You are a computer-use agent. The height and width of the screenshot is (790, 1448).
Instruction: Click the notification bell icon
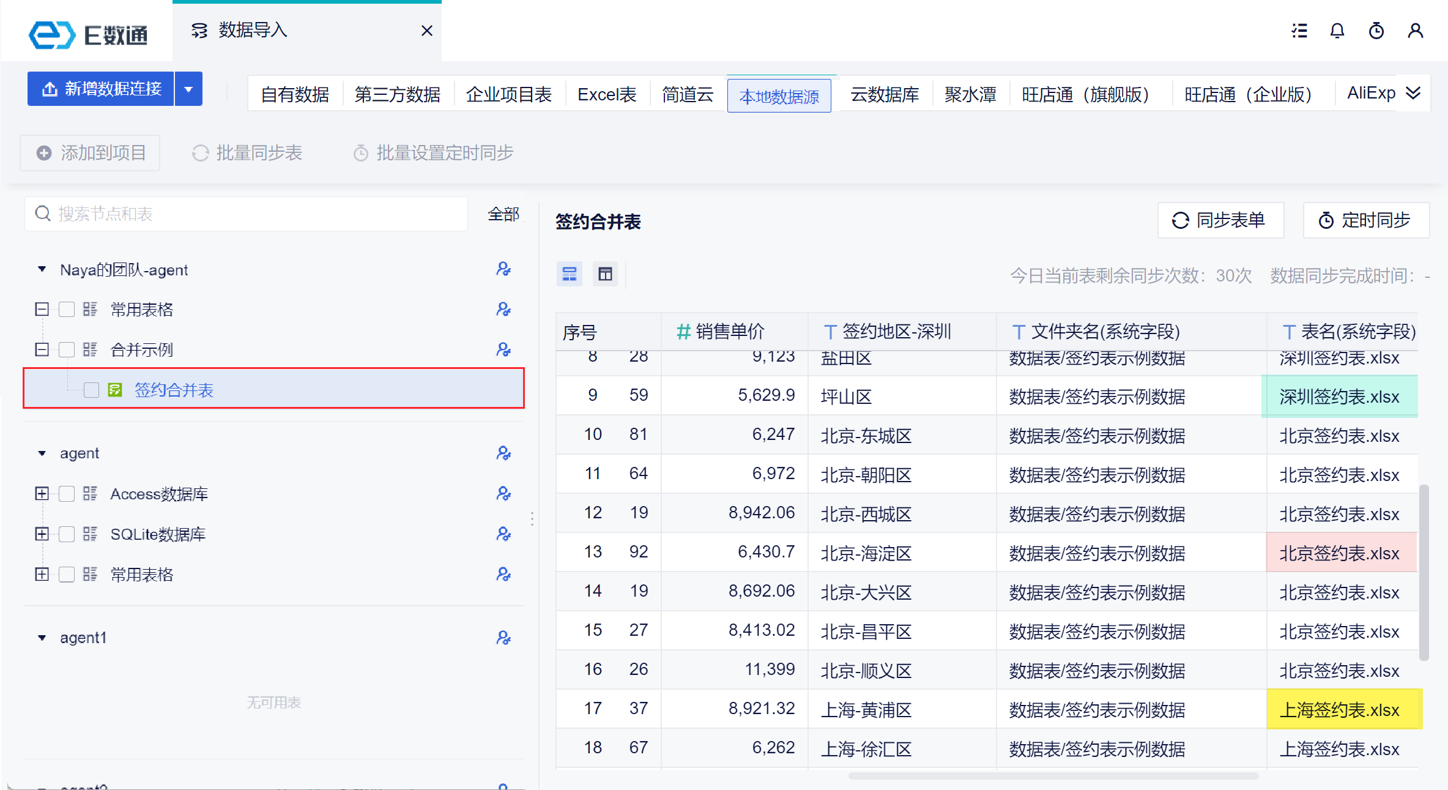pos(1337,31)
